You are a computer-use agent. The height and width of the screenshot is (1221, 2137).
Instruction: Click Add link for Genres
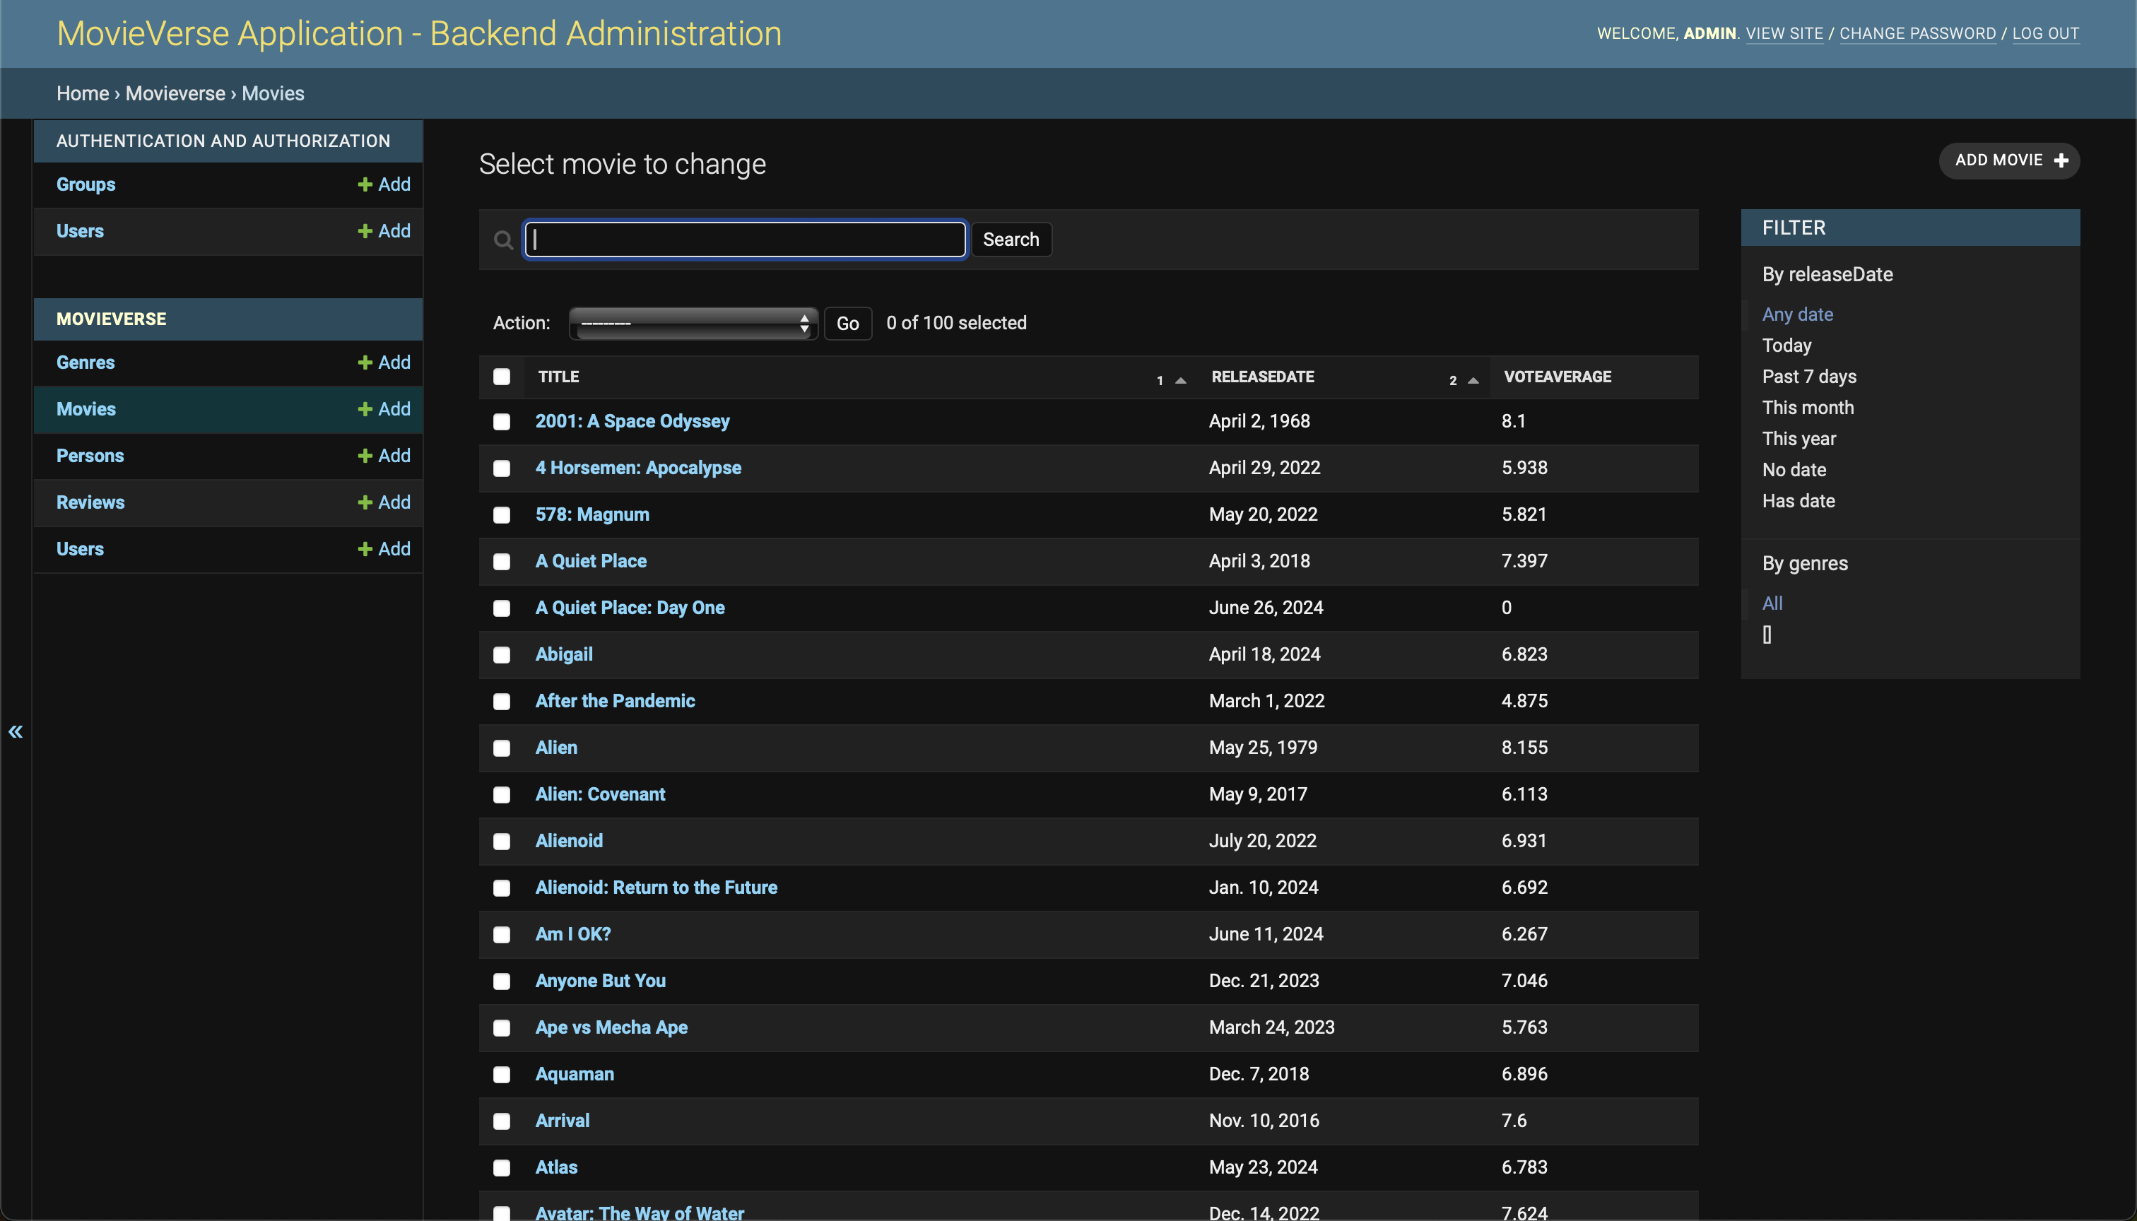384,362
